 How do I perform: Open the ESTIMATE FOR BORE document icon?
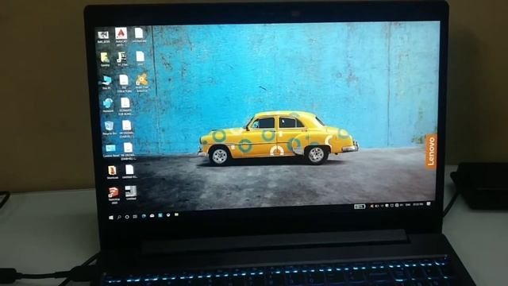125,106
